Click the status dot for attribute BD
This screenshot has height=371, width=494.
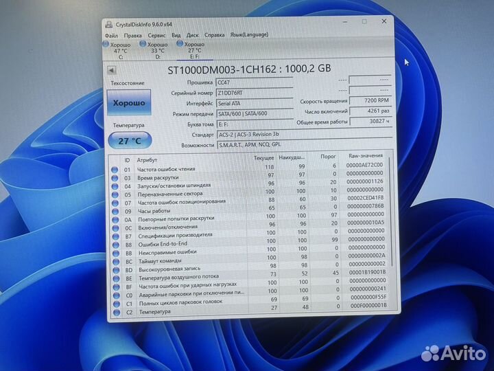coord(116,271)
